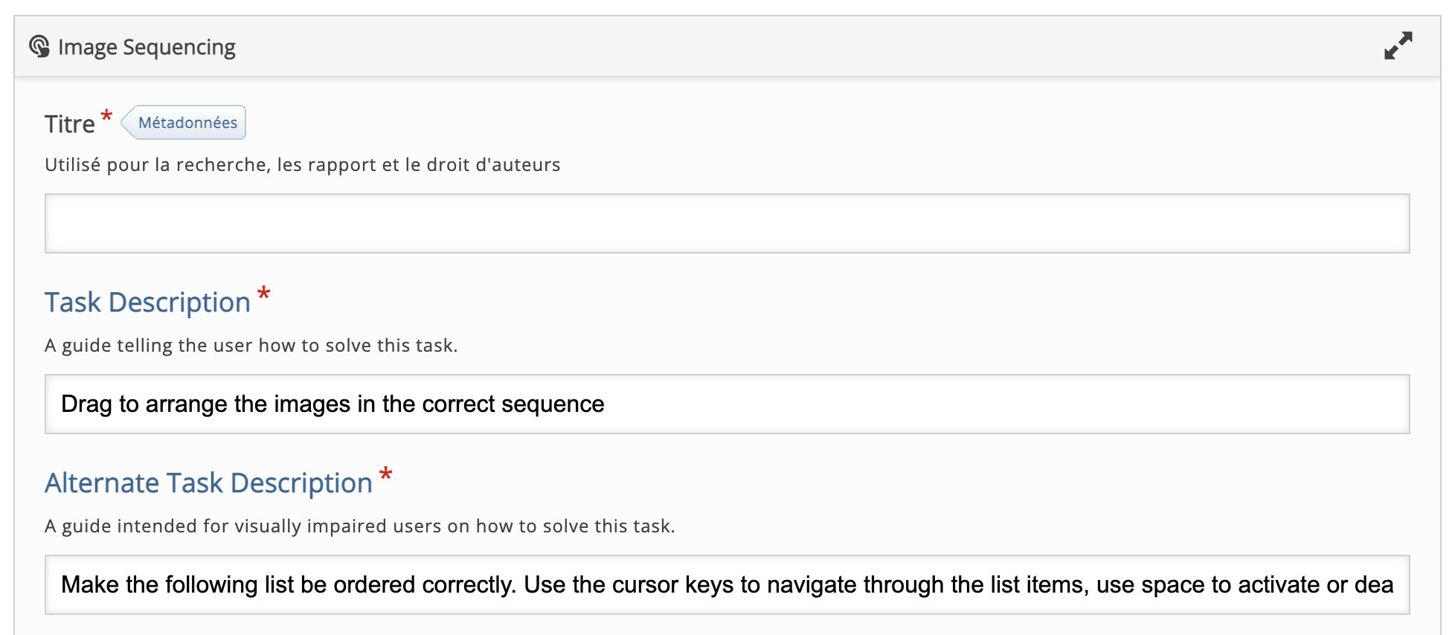Screen dimensions: 1455x635
Task: Click into the Task Description text field
Action: [x=967, y=404]
